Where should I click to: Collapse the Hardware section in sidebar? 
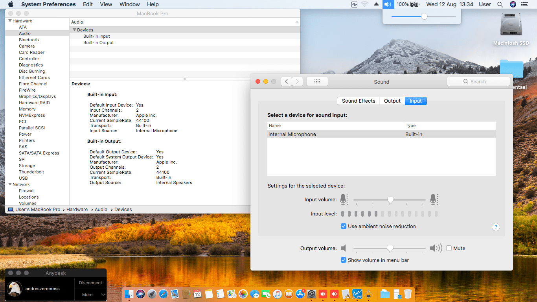10,21
